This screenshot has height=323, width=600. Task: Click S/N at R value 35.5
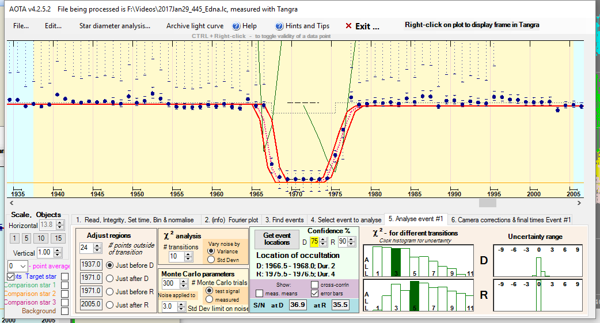pyautogui.click(x=340, y=305)
